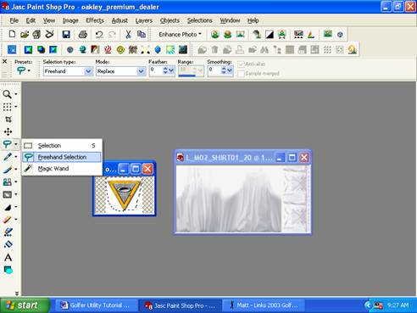Click the Print icon
The image size is (417, 313).
tap(82, 35)
